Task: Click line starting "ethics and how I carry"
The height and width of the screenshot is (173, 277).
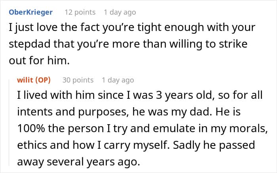Action: [93, 145]
